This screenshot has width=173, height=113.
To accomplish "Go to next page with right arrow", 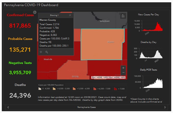I will [x=165, y=107].
